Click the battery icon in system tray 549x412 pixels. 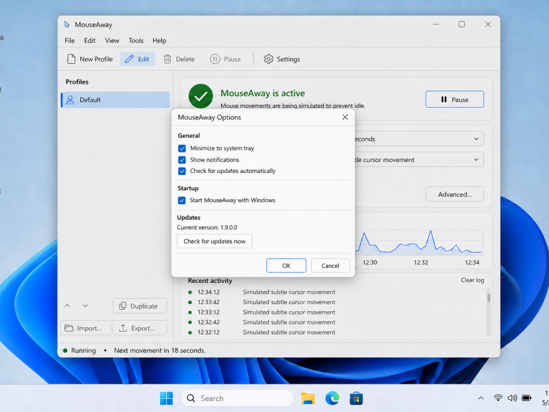click(x=526, y=398)
